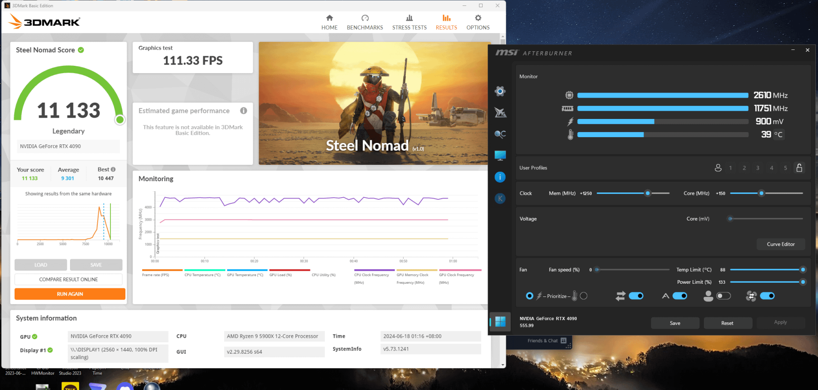Image resolution: width=818 pixels, height=390 pixels.
Task: Click the LOAD button in 3DMark
Action: click(41, 265)
